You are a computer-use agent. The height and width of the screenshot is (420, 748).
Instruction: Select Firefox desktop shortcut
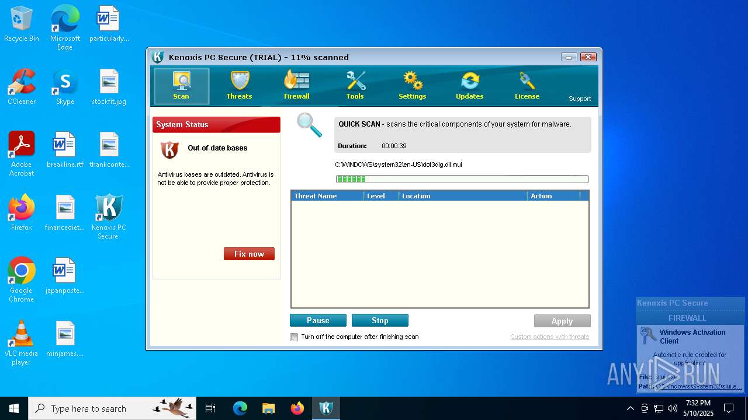coord(22,213)
